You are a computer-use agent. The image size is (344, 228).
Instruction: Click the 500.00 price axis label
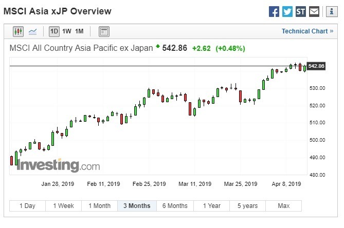click(317, 140)
